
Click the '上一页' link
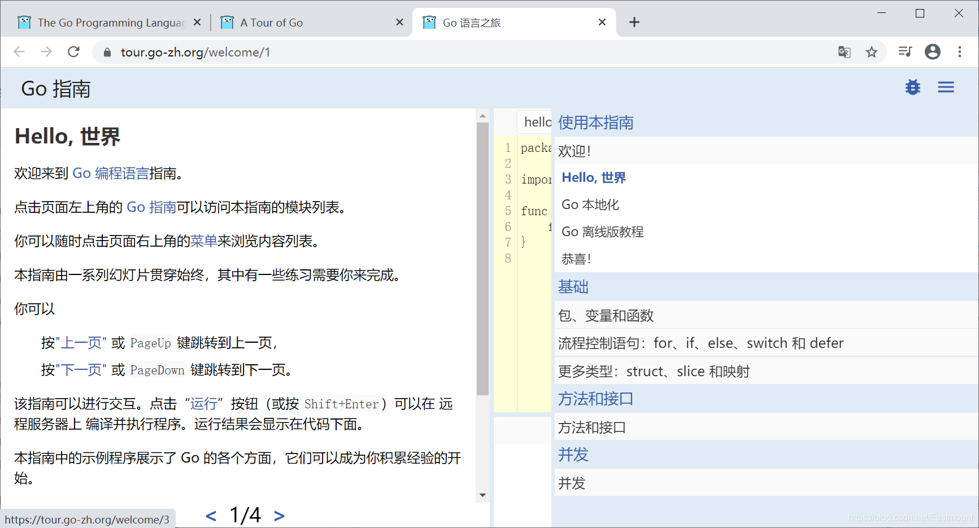(81, 343)
